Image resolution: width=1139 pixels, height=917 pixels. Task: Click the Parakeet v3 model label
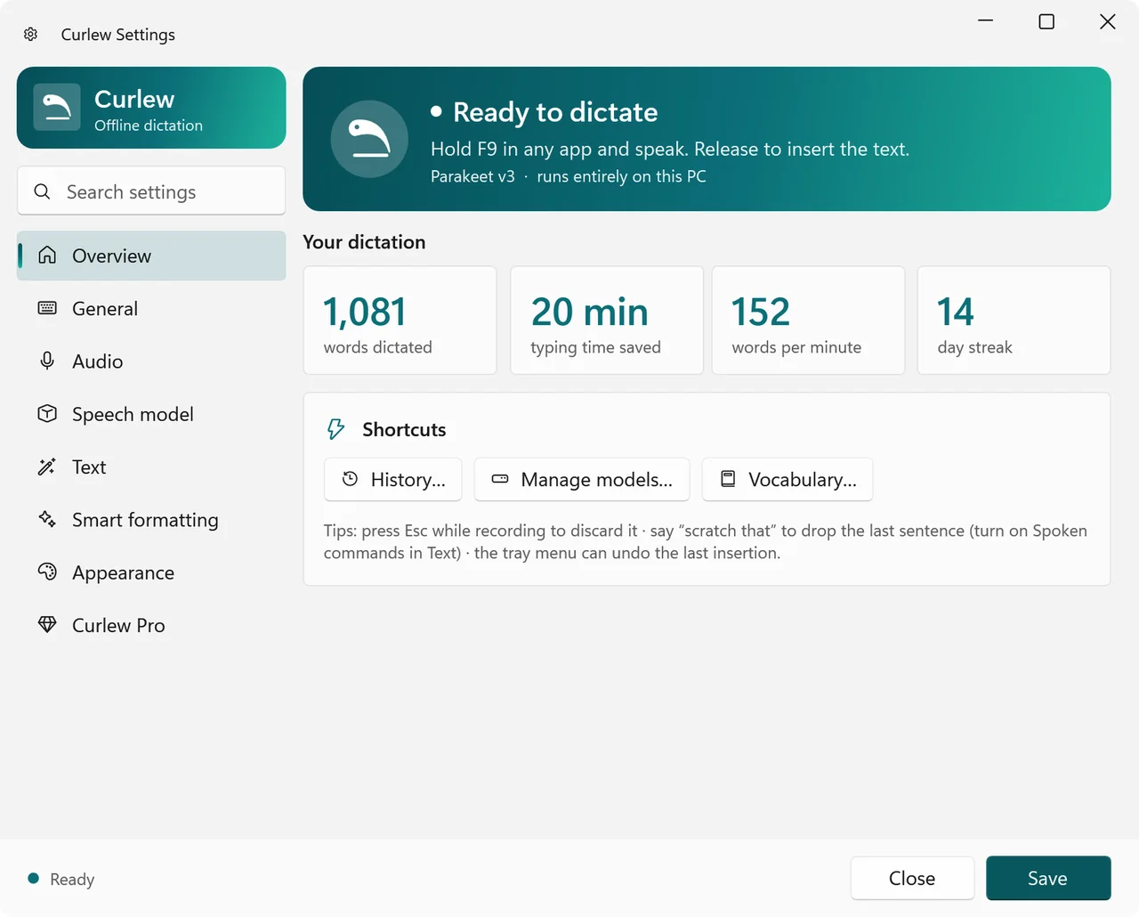pyautogui.click(x=473, y=176)
